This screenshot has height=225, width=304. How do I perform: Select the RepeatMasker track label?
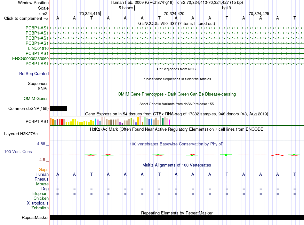35,217
